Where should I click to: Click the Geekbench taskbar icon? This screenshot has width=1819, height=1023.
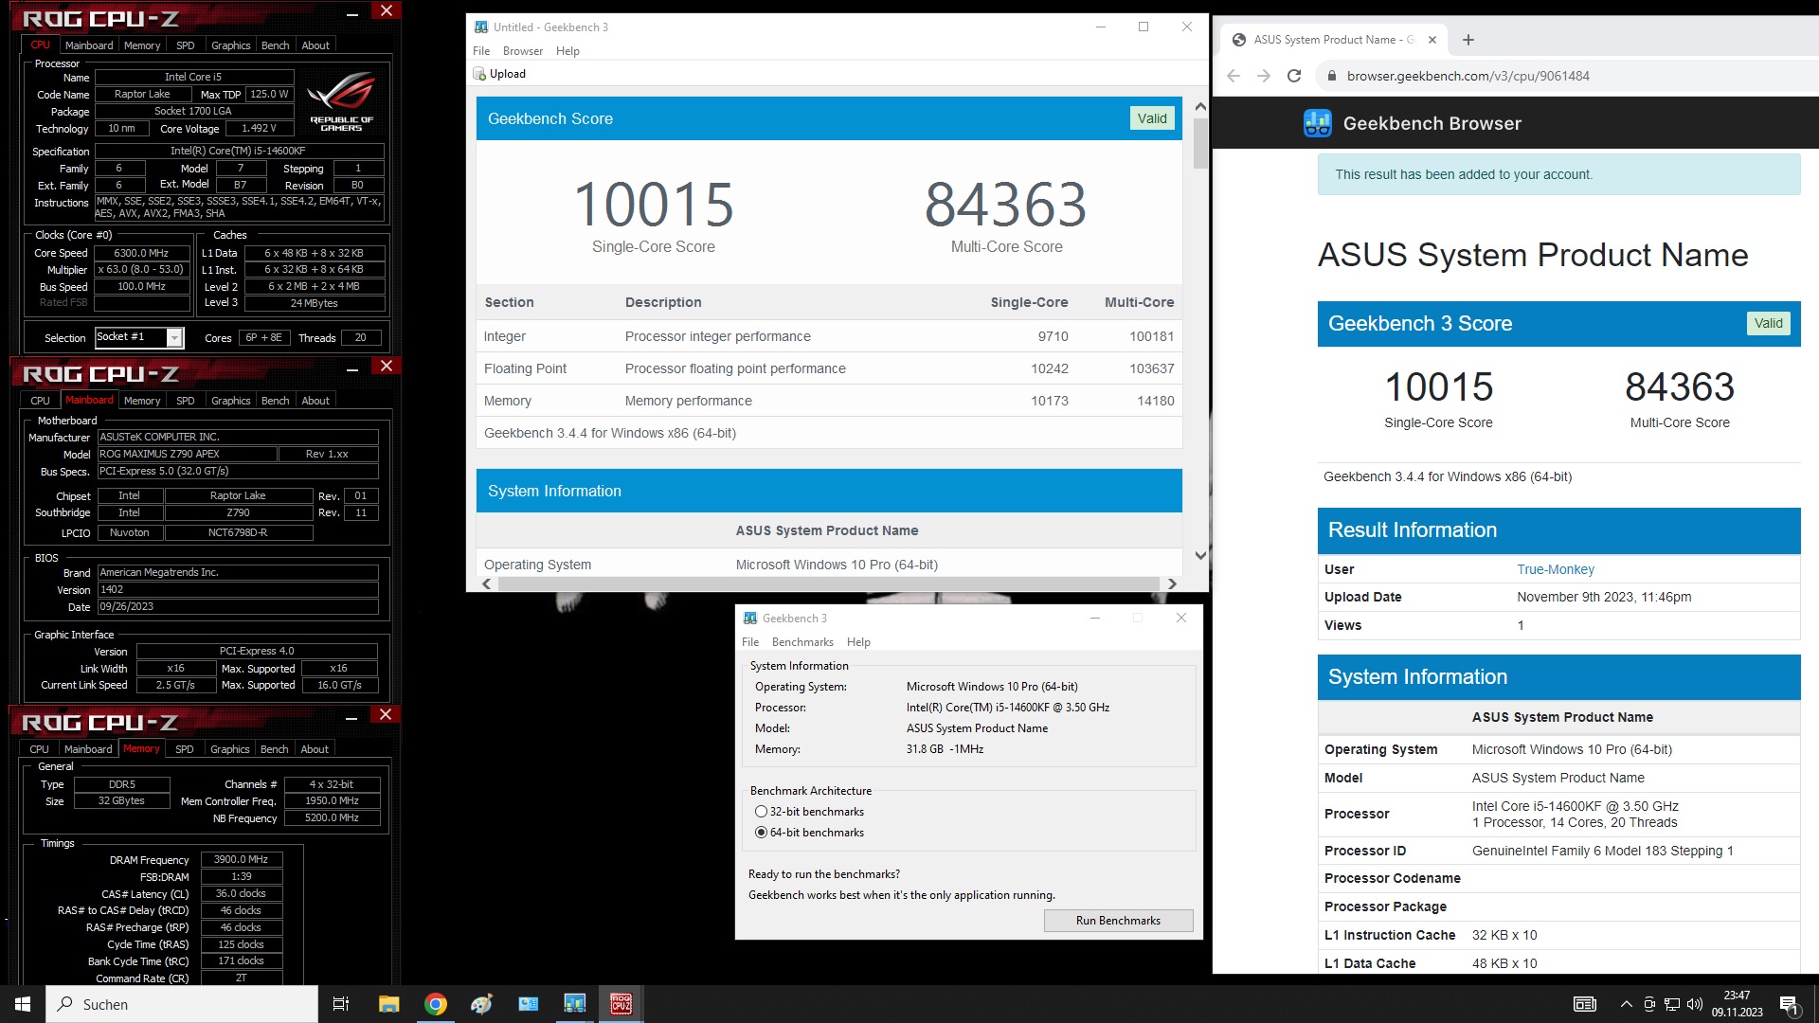575,1004
